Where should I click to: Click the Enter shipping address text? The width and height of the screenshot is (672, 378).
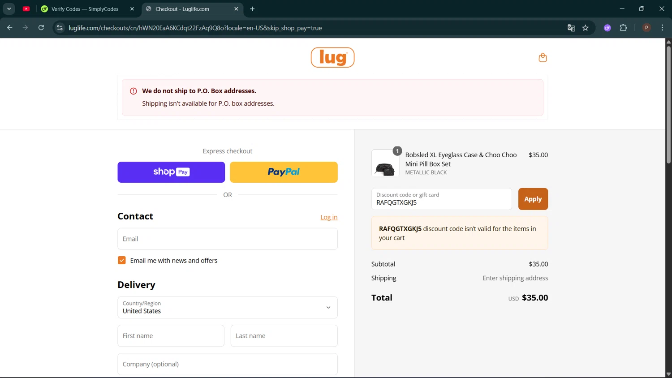515,278
